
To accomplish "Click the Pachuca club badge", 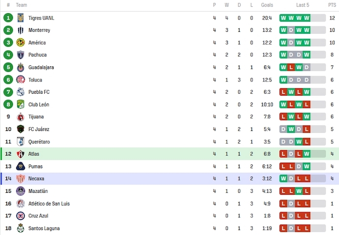I will [x=21, y=55].
